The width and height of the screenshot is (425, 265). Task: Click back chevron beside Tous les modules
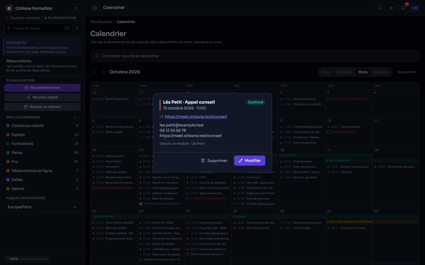7,18
